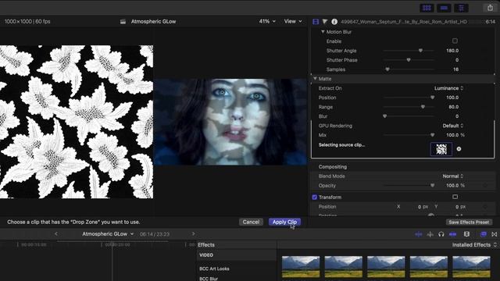The width and height of the screenshot is (500, 281).
Task: Adjust the Opacity slider
Action: point(432,186)
